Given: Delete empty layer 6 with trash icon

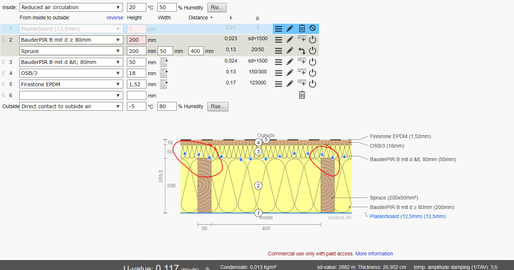Looking at the screenshot, I should pos(302,95).
